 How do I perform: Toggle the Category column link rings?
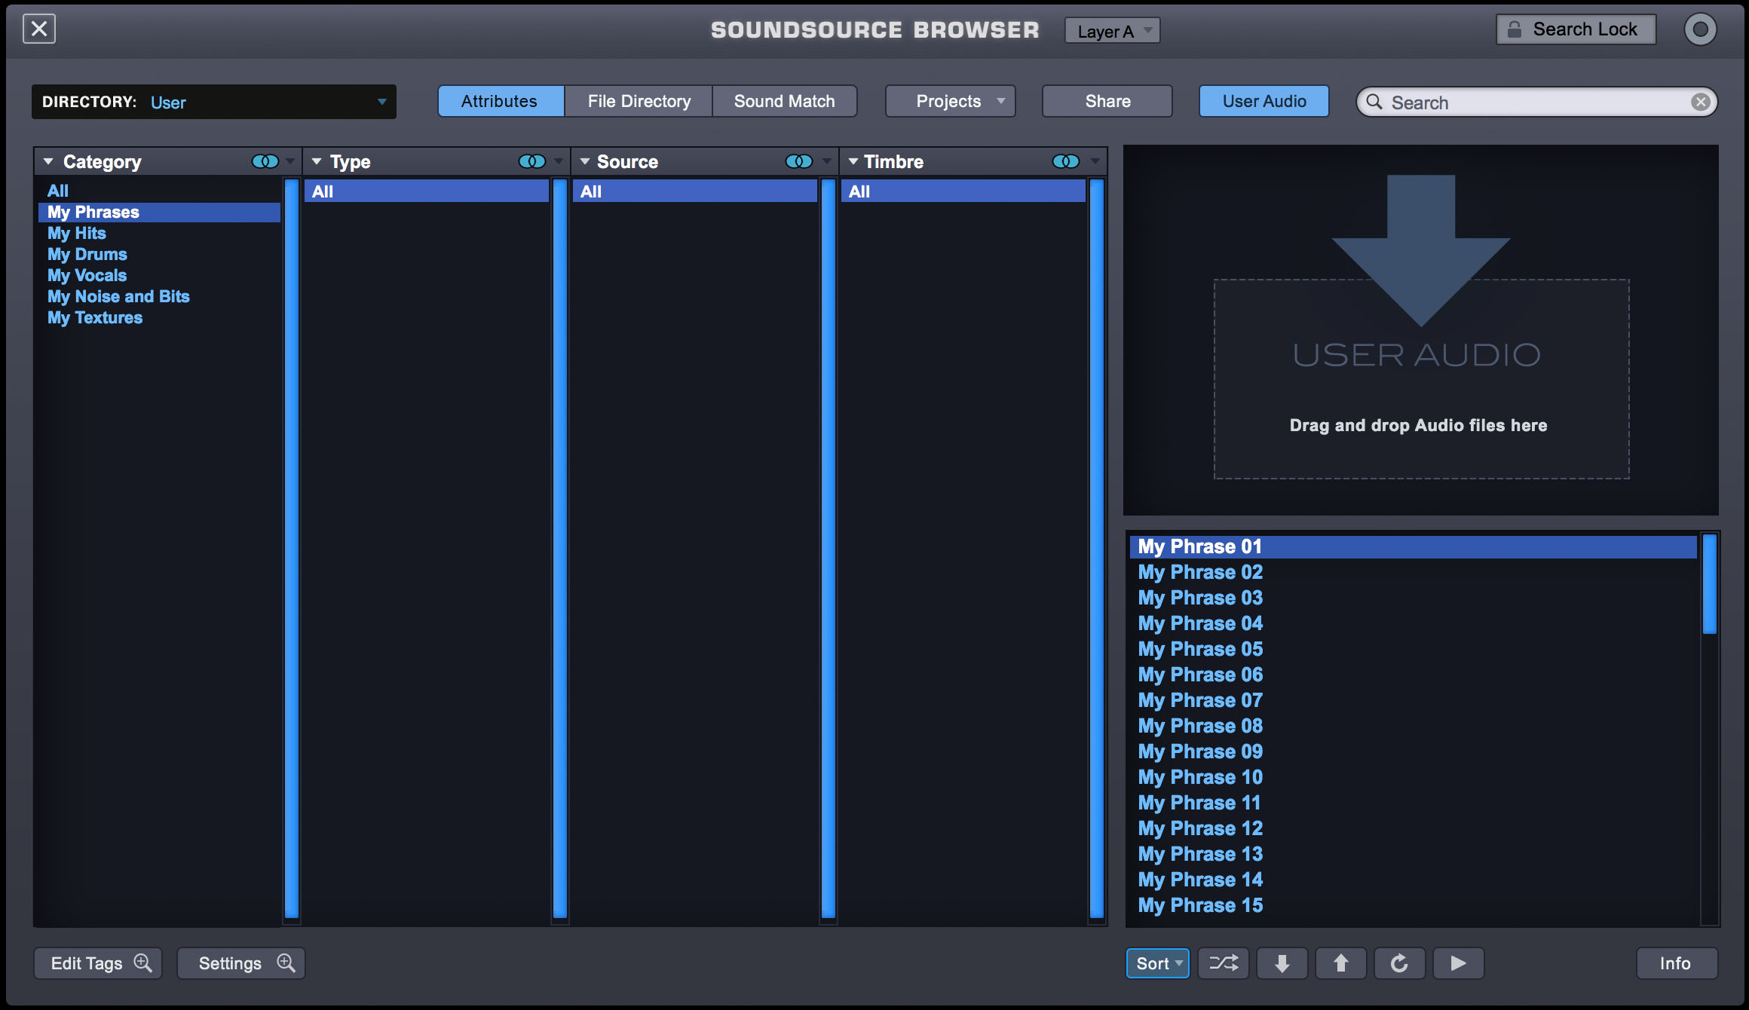click(265, 161)
